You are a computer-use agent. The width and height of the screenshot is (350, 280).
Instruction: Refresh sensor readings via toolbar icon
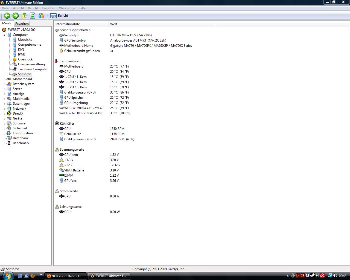33,16
